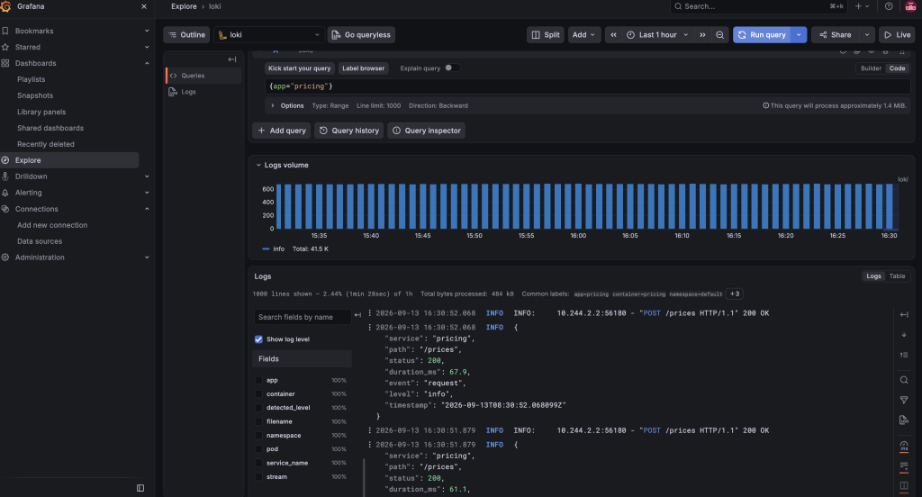The image size is (922, 497).
Task: Open Snapshots in sidebar
Action: (x=35, y=95)
